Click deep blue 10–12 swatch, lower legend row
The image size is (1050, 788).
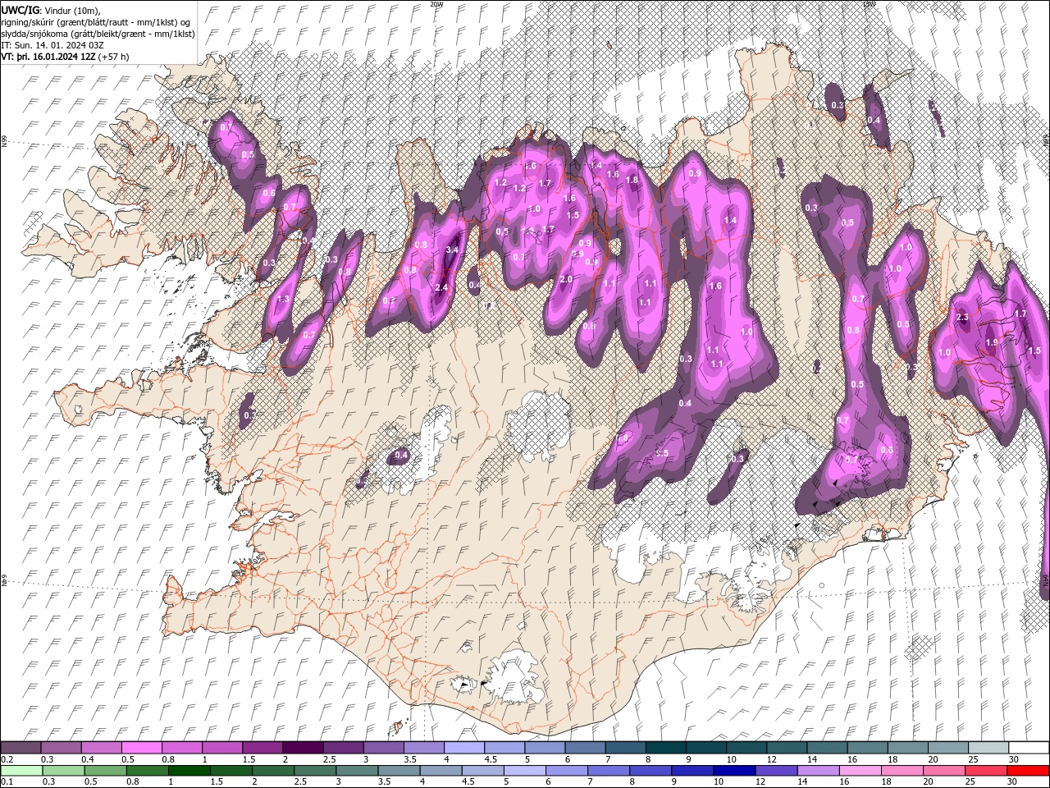pyautogui.click(x=733, y=771)
